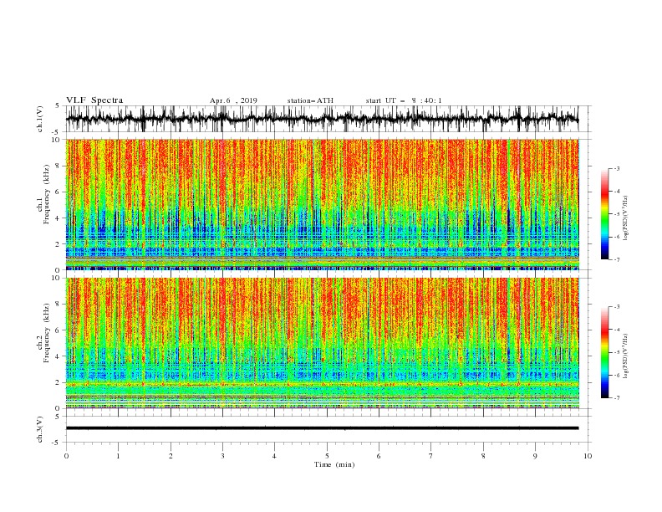Click the "2" kHz tick on ch.2 spectrogram

coord(59,382)
